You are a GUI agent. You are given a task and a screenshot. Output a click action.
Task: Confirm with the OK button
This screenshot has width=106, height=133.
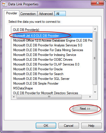point(46,126)
